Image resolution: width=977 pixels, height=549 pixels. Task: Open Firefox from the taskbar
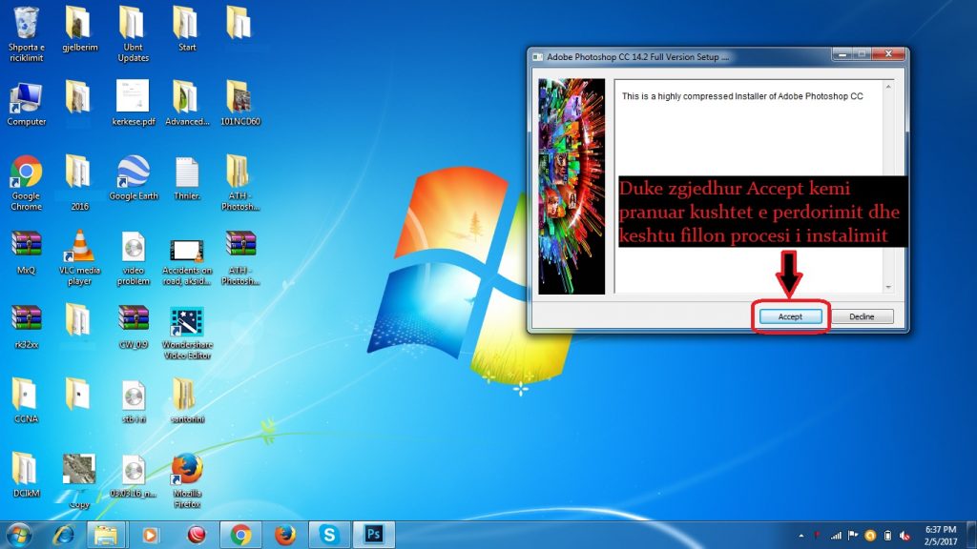[284, 535]
